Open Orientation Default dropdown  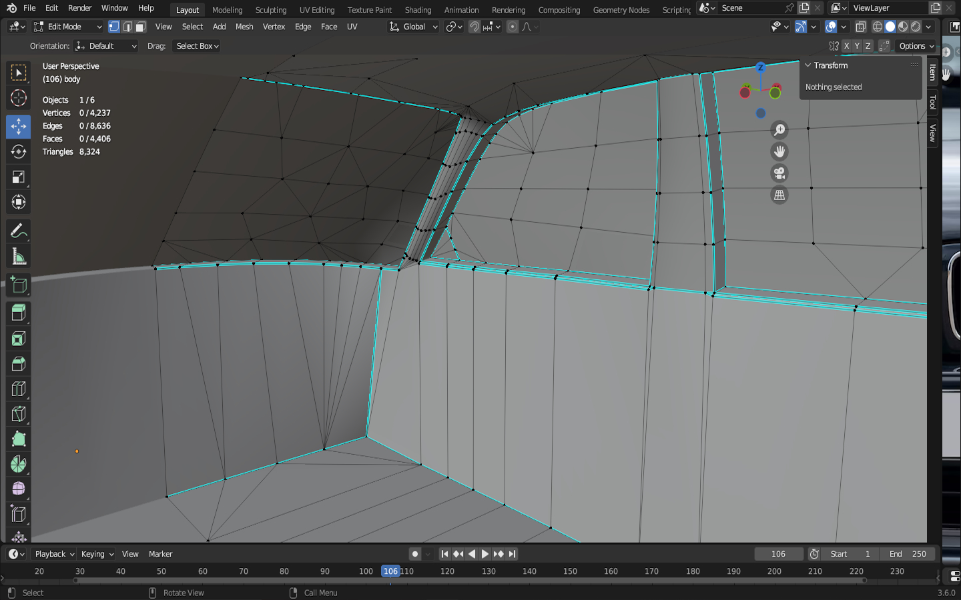coord(106,46)
